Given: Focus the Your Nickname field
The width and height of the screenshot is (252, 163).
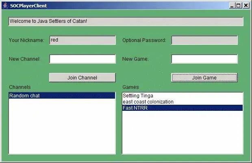Looking at the screenshot, I should coord(83,40).
